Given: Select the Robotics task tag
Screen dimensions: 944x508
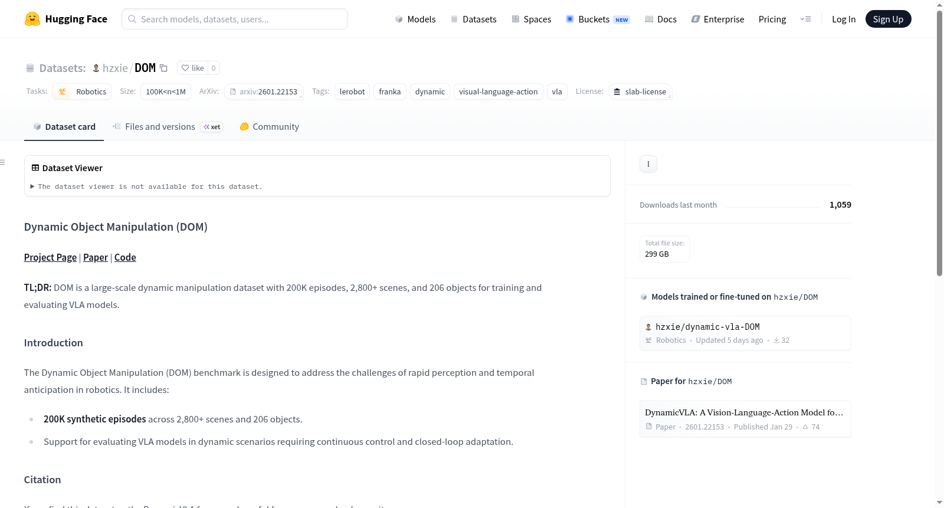Looking at the screenshot, I should 82,91.
